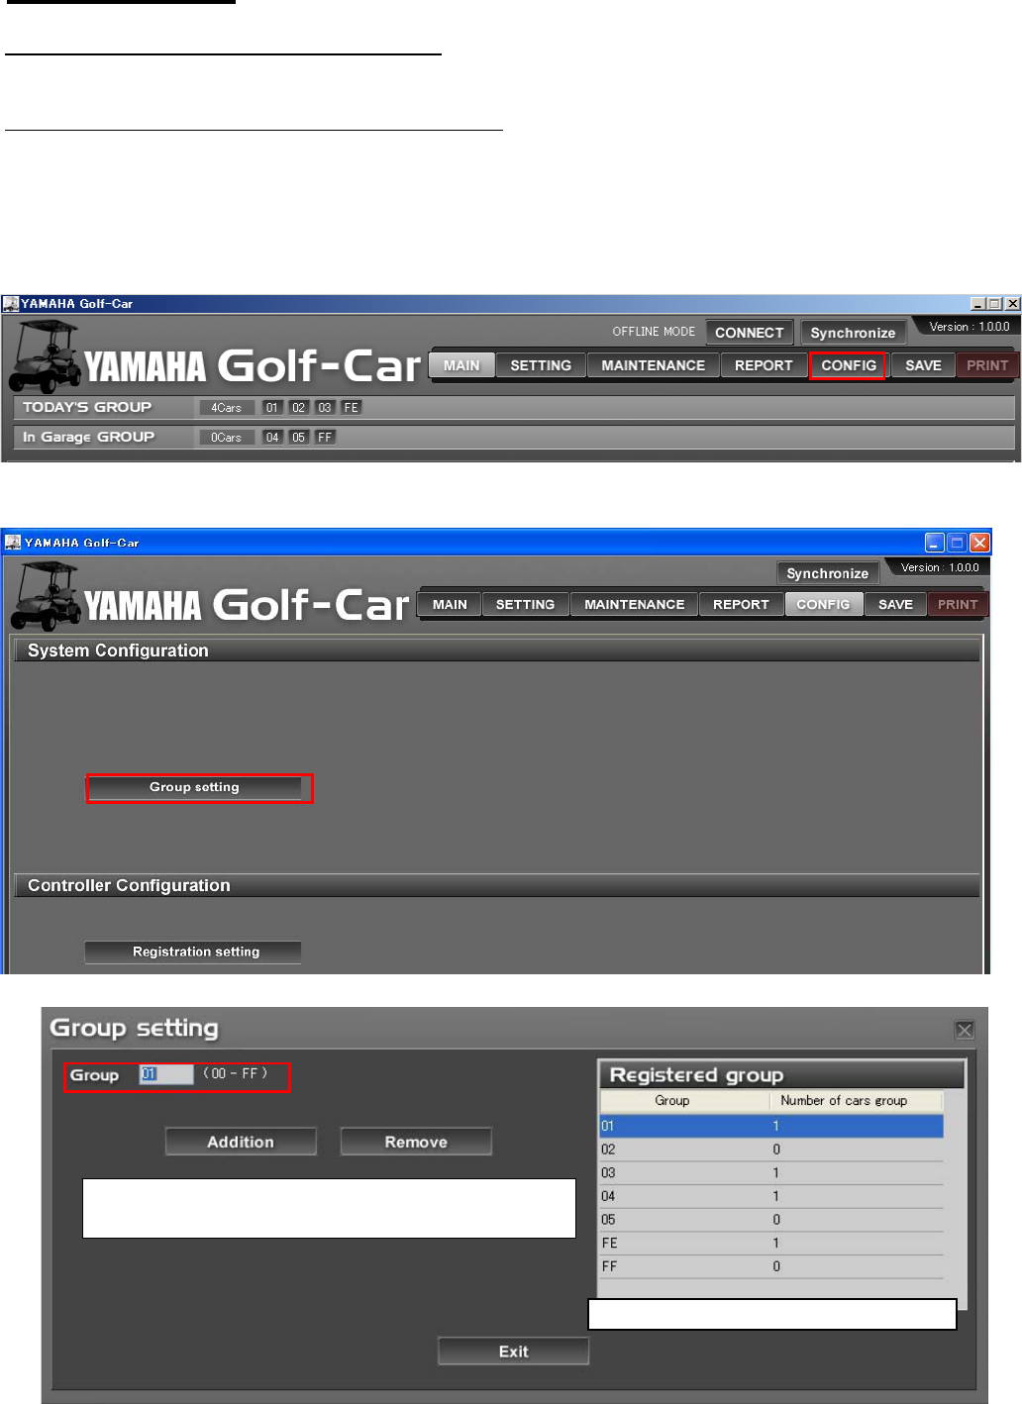This screenshot has width=1022, height=1404.
Task: Minimize the top YAMAHA Golf-Car window
Action: (977, 304)
